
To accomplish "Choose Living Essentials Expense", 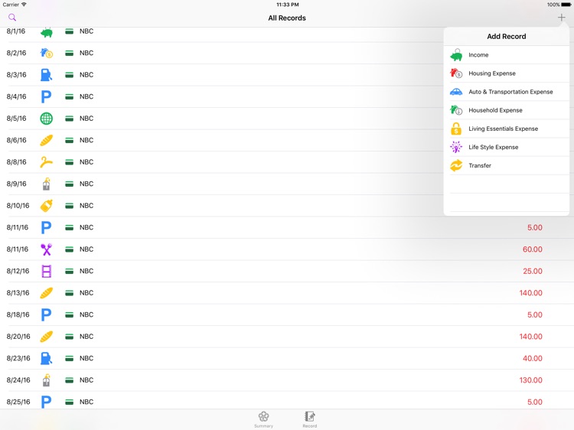I will 507,129.
